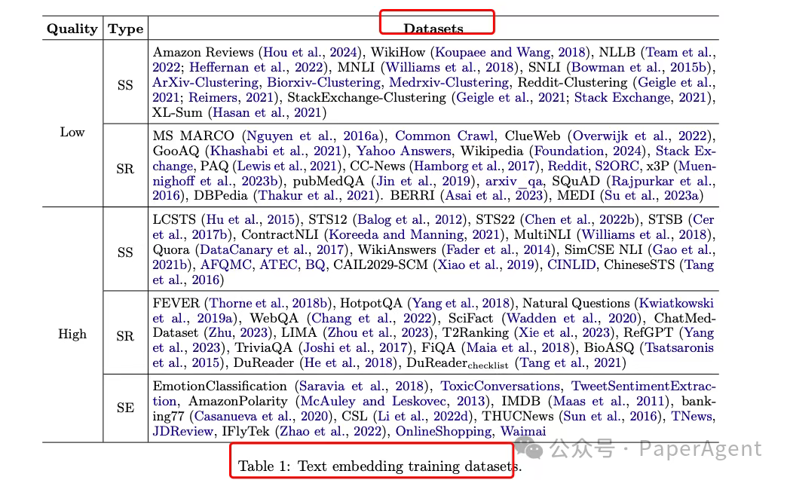The width and height of the screenshot is (787, 480).
Task: Click the Hasan et al., 2021 citation
Action: pos(267,112)
